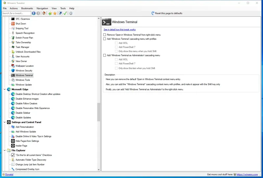Click the Windows Update tree icon
This screenshot has height=178, width=263.
(13, 85)
